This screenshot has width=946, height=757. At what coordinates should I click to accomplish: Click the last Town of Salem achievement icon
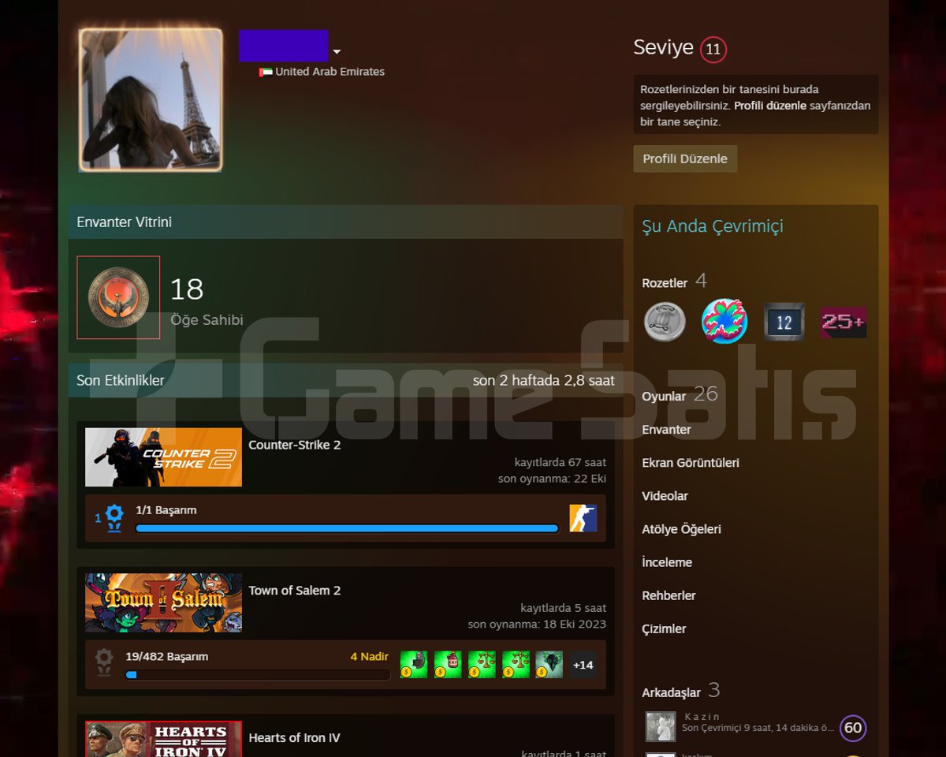tap(549, 665)
